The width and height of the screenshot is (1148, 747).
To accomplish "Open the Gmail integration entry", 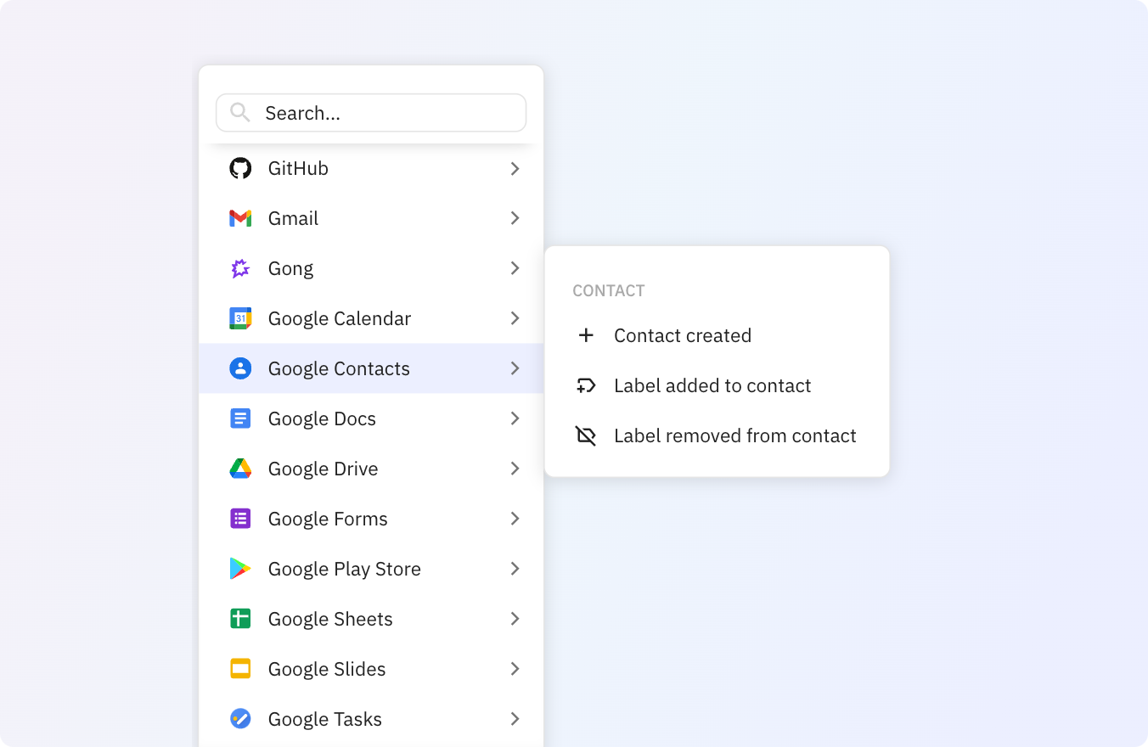I will tap(371, 218).
